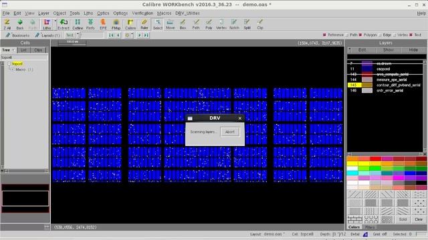Clear the fill pattern
Image resolution: width=428 pixels, height=240 pixels.
419,219
